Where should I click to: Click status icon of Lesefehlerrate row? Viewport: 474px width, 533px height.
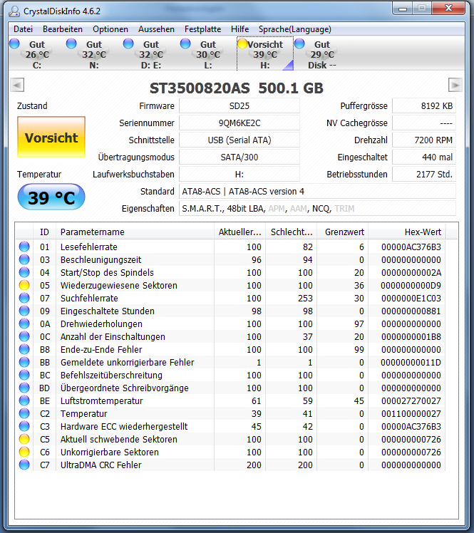pyautogui.click(x=24, y=247)
